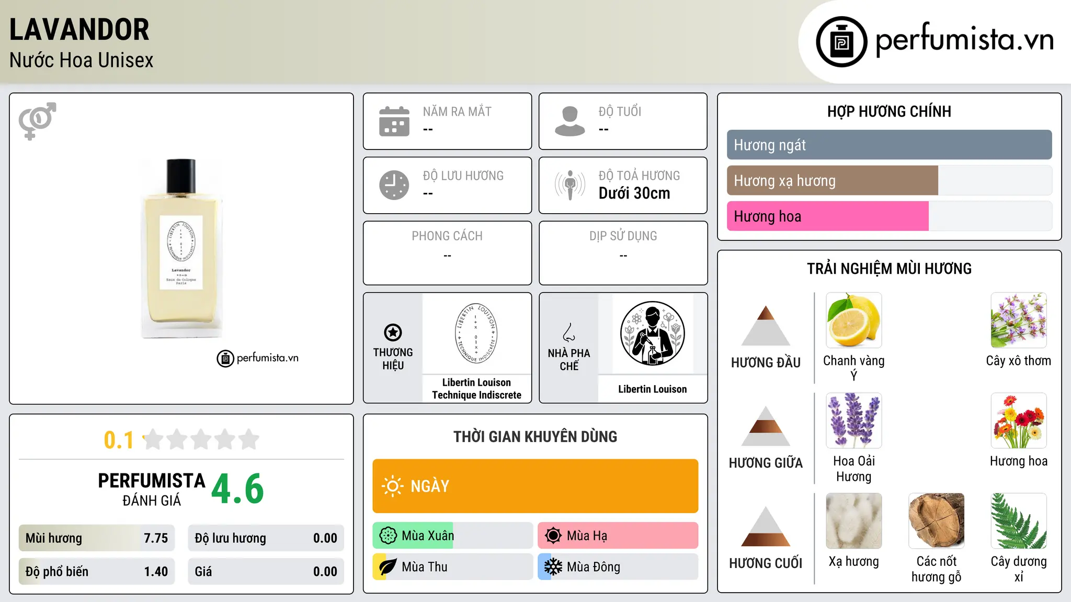Click the flower icon for Mùa Xuân
Image resolution: width=1071 pixels, height=602 pixels.
(388, 536)
